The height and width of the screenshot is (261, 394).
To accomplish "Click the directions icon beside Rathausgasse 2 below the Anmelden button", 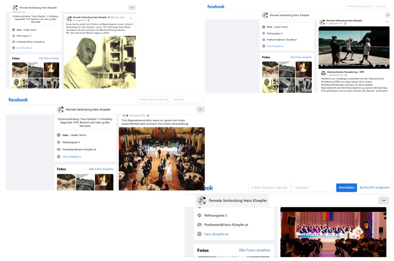I will tap(199, 215).
